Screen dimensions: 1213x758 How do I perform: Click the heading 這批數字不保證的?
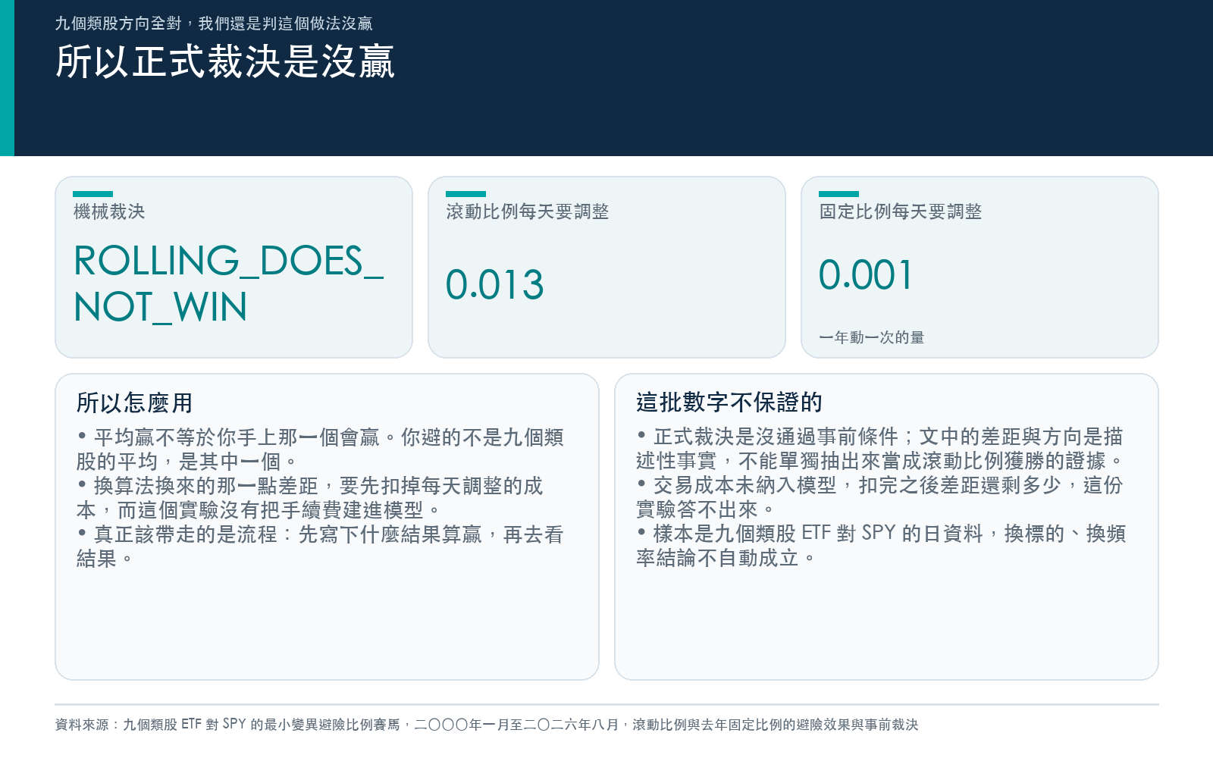pos(729,402)
